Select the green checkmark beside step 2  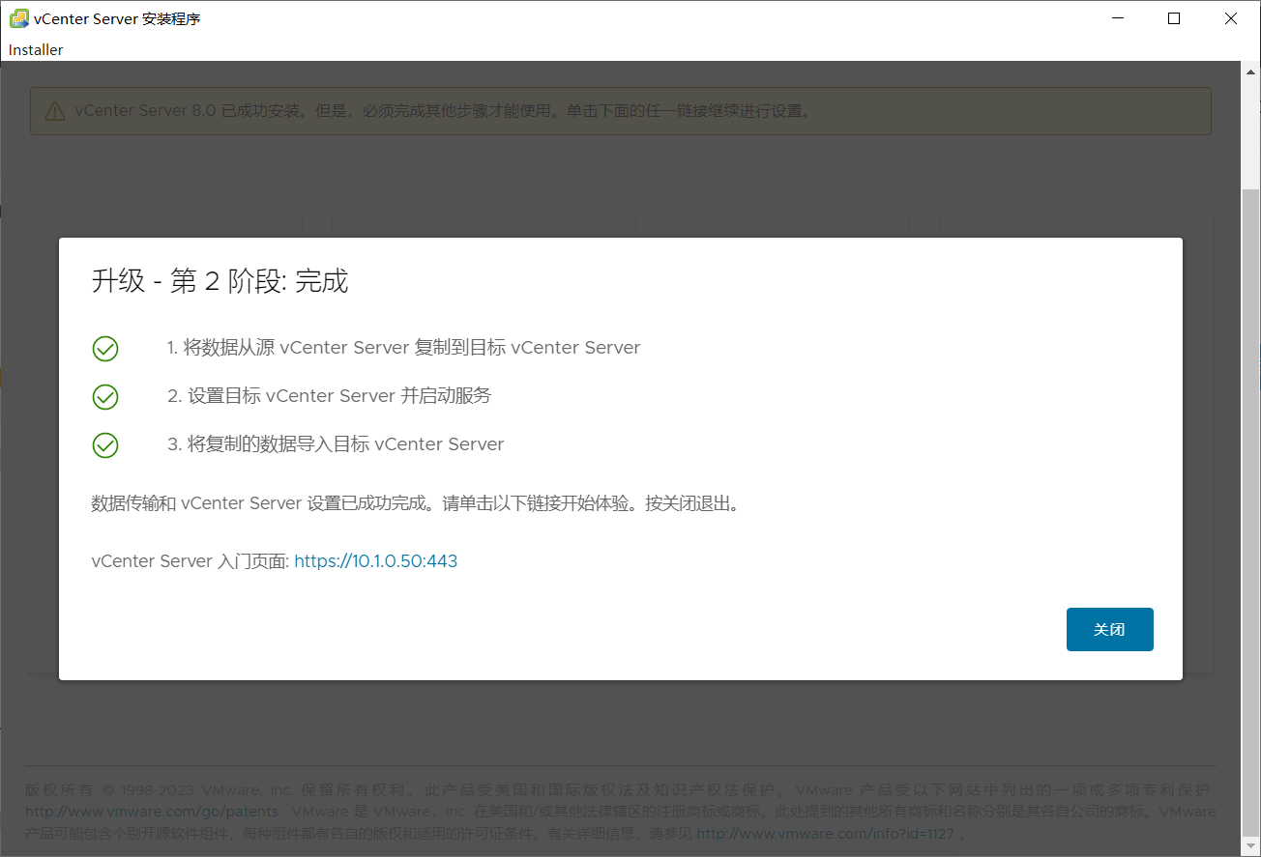click(105, 397)
